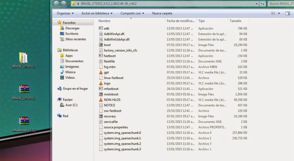Image resolution: width=294 pixels, height=161 pixels.
Task: Select the adb application icon
Action: click(101, 28)
